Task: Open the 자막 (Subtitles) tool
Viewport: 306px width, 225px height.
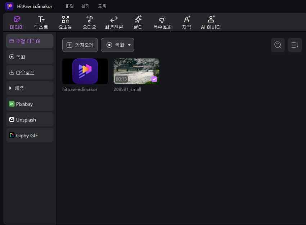Action: point(186,22)
